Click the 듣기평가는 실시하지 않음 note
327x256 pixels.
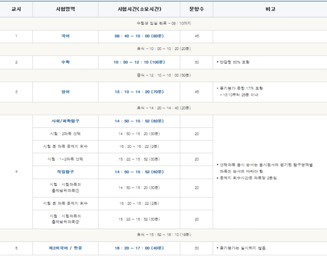(243, 248)
